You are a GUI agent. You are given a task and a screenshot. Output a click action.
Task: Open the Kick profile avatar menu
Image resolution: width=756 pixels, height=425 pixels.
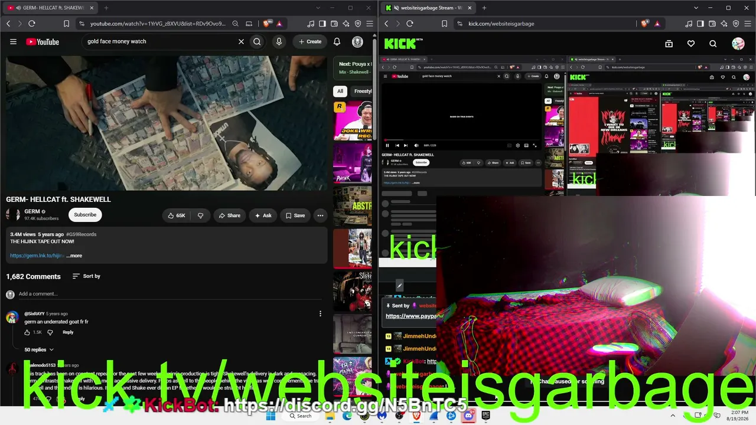738,44
